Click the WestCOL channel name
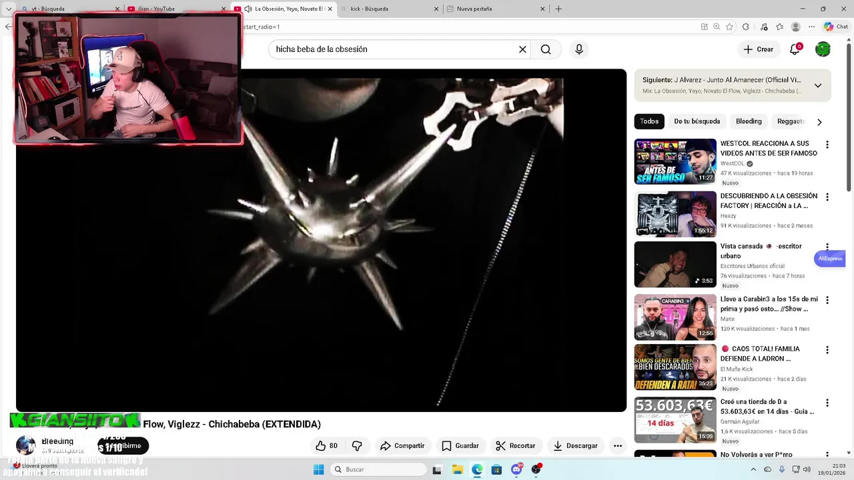 point(732,163)
